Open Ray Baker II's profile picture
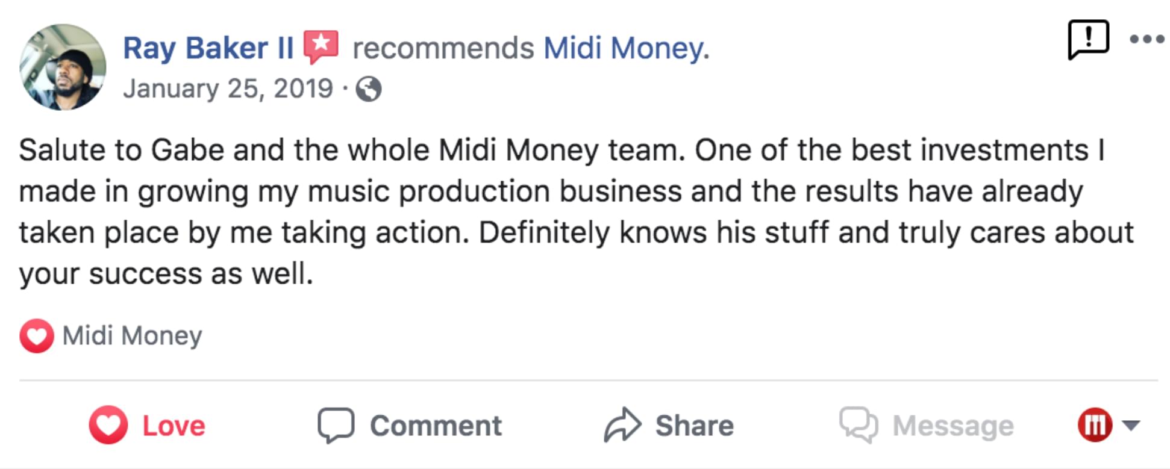The image size is (1170, 469). [63, 67]
